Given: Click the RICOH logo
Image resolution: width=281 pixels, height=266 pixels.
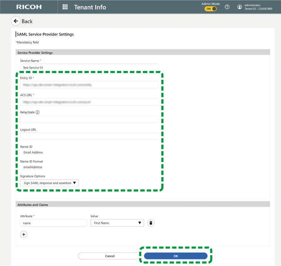Looking at the screenshot, I should tap(29, 7).
